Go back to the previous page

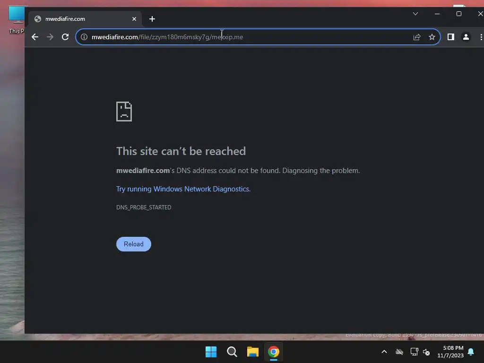(35, 37)
